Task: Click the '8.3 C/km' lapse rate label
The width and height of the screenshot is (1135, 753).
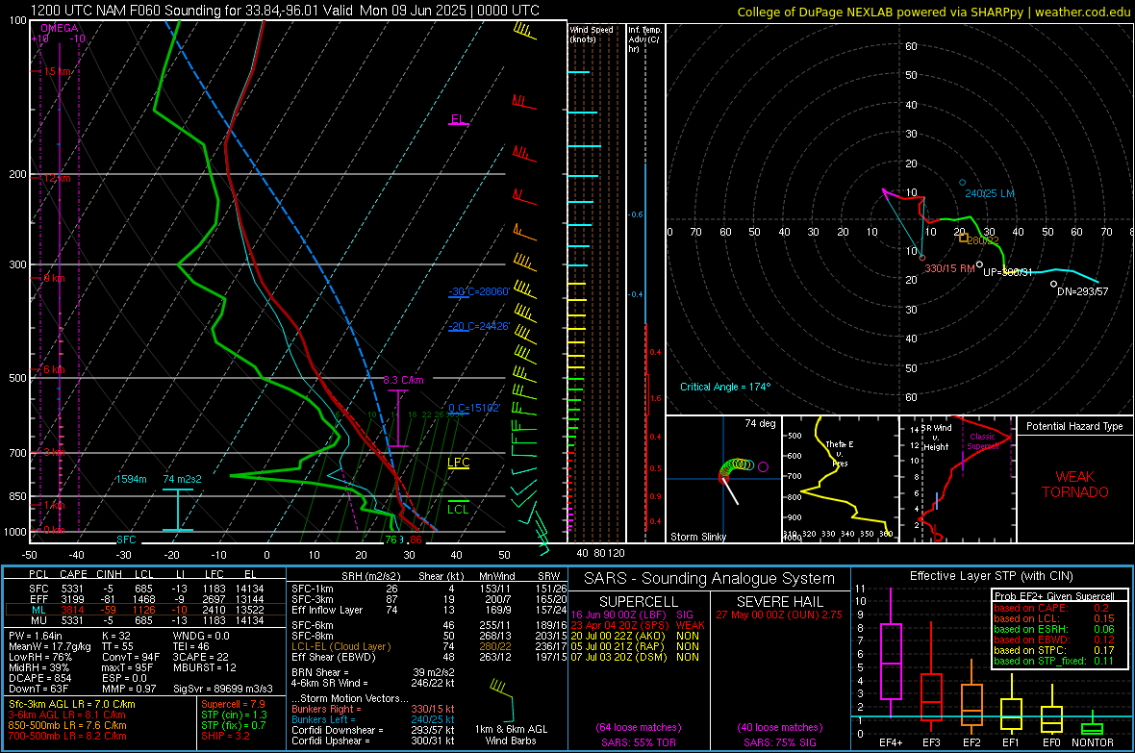Action: point(403,380)
